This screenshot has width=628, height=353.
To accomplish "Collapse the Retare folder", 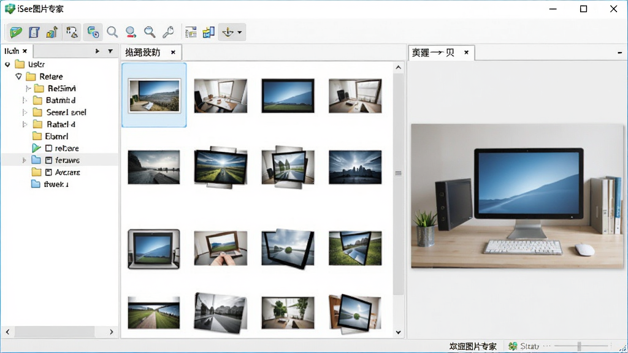I will tap(18, 76).
